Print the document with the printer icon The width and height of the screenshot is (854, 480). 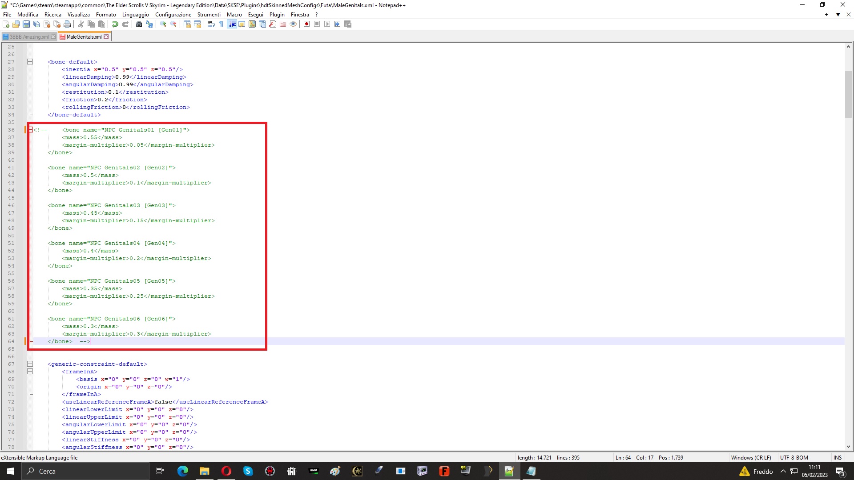click(x=67, y=24)
